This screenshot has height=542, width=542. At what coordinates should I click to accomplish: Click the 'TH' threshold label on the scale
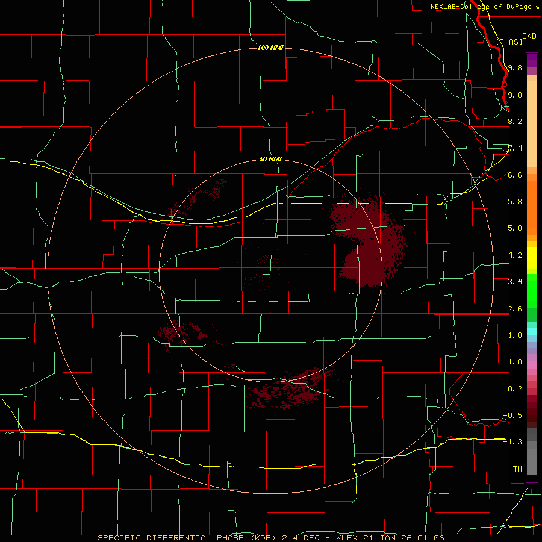(x=517, y=469)
